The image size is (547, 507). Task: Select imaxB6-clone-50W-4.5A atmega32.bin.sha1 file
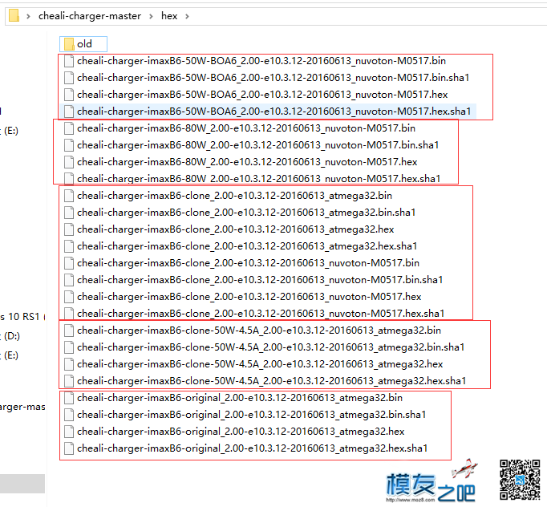click(x=265, y=347)
